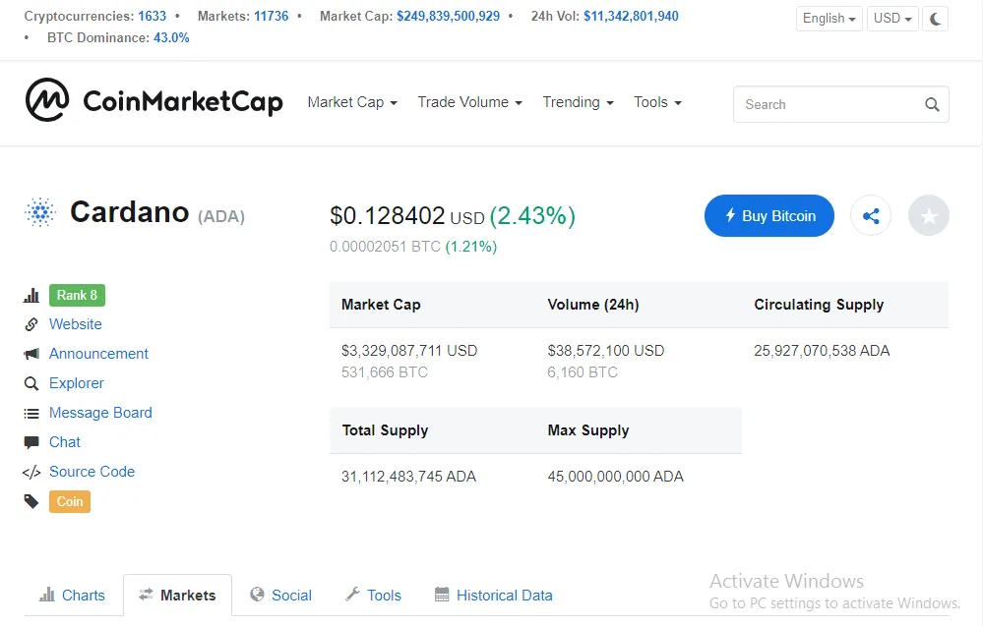Open the Historical Data tab
The image size is (983, 626).
tap(494, 595)
